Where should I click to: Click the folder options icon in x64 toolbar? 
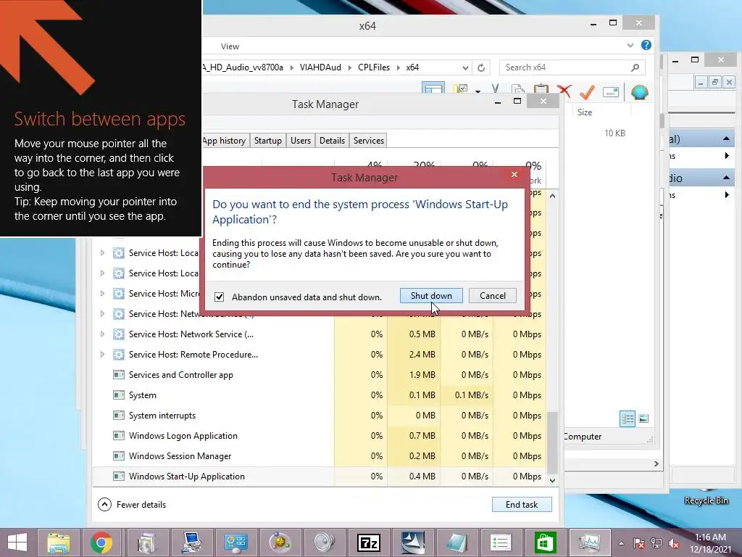[461, 89]
